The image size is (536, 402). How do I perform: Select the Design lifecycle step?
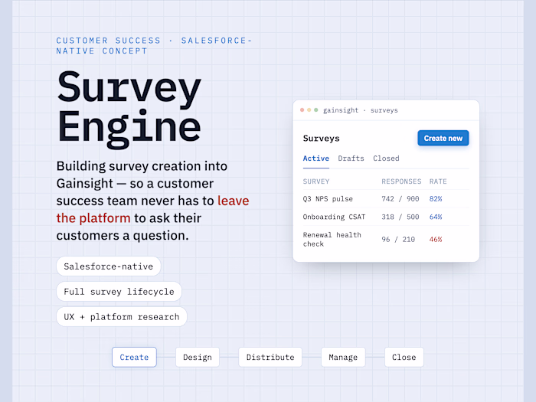198,358
